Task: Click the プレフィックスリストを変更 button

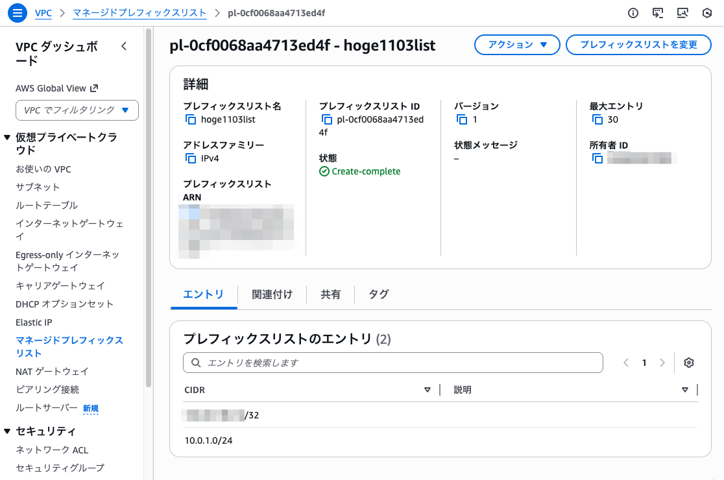Action: pyautogui.click(x=638, y=45)
